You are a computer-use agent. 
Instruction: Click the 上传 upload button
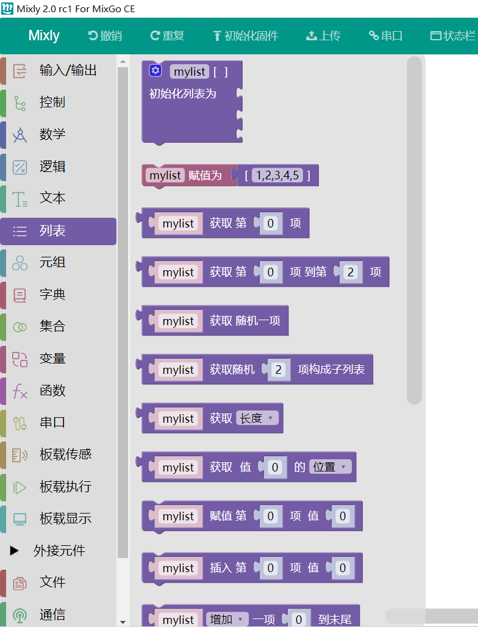[323, 36]
